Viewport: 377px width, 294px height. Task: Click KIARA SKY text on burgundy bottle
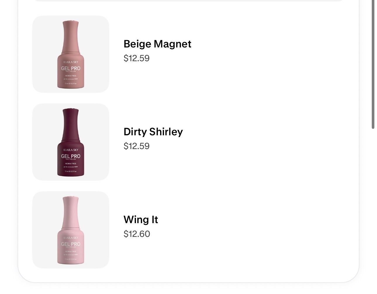(71, 150)
